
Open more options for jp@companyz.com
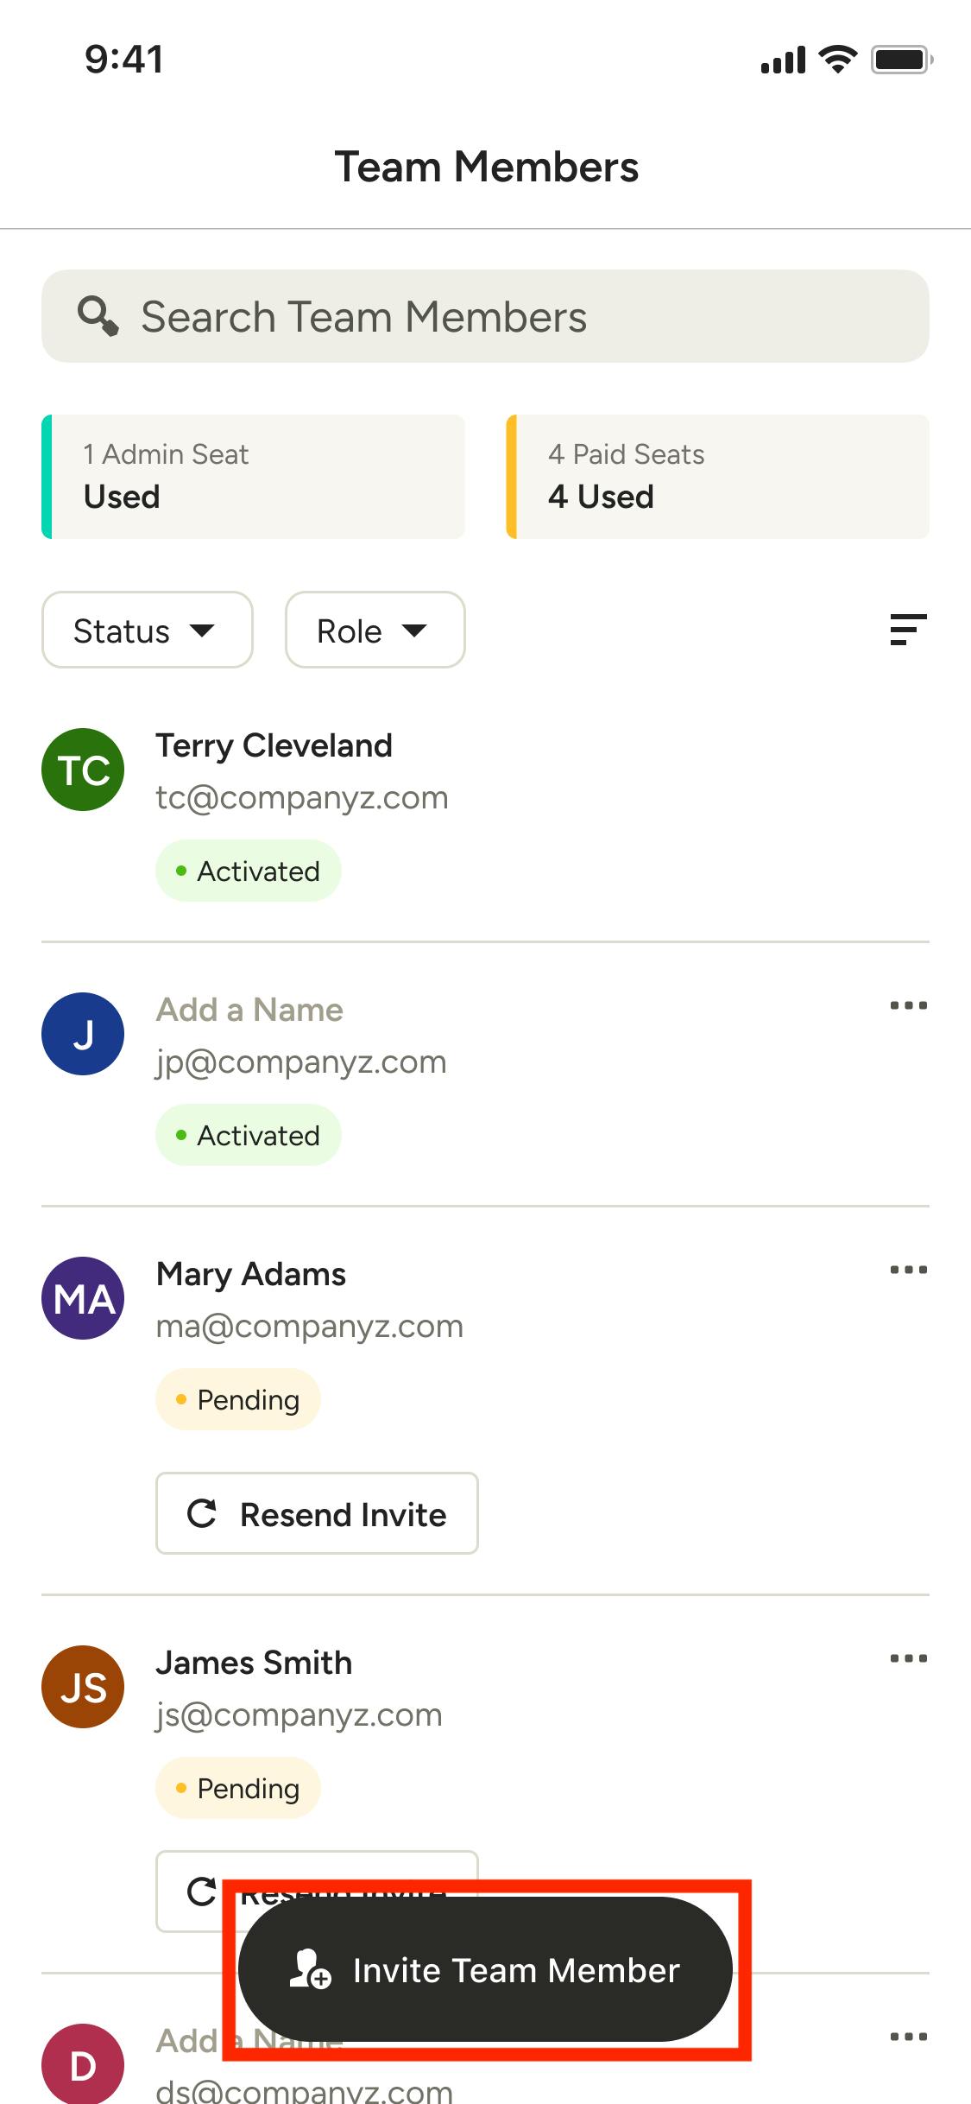pyautogui.click(x=908, y=1005)
